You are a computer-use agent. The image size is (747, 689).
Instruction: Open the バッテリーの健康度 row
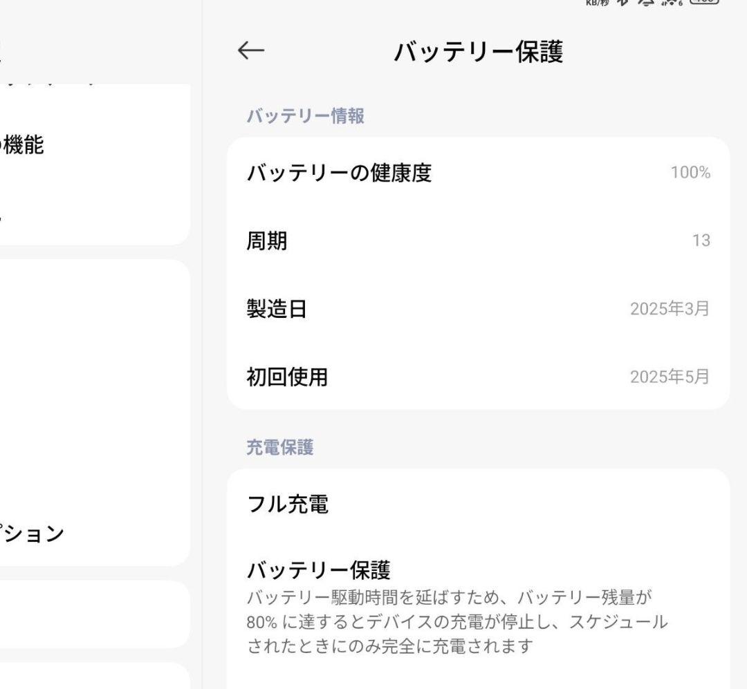click(x=337, y=173)
